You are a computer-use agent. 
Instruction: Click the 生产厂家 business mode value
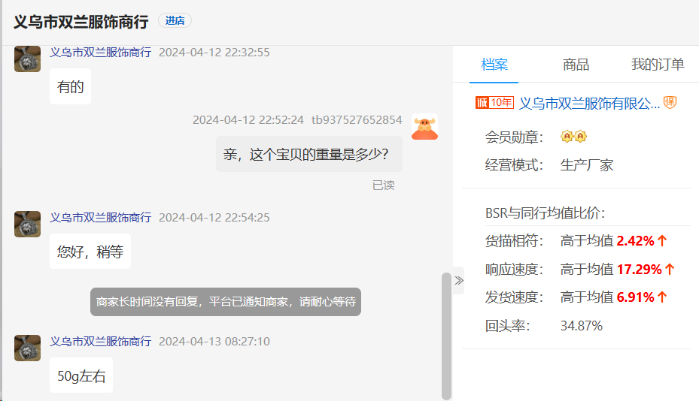[x=587, y=165]
